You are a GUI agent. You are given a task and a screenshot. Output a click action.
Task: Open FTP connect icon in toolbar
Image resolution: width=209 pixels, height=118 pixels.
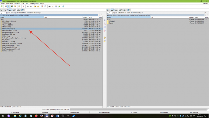42,6
